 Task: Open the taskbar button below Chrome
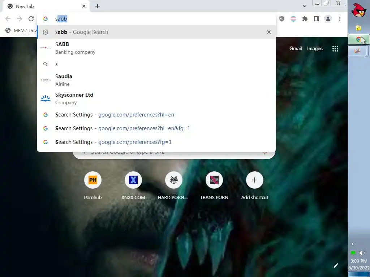357,50
